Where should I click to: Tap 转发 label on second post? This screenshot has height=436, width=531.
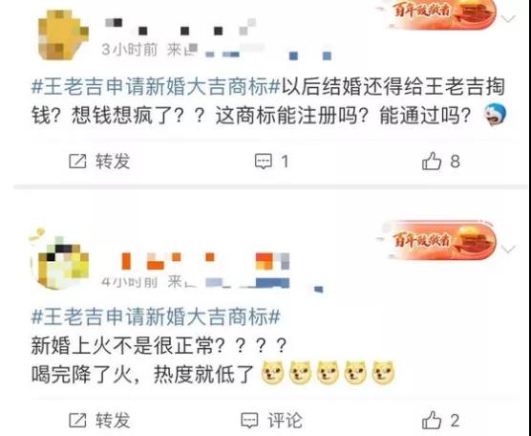(113, 421)
